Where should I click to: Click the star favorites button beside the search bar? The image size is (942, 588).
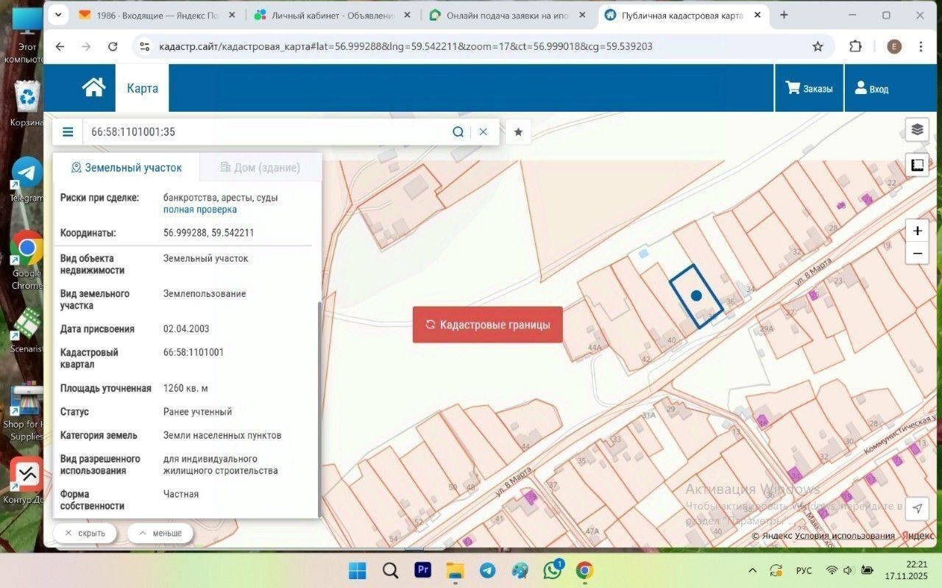pyautogui.click(x=518, y=132)
